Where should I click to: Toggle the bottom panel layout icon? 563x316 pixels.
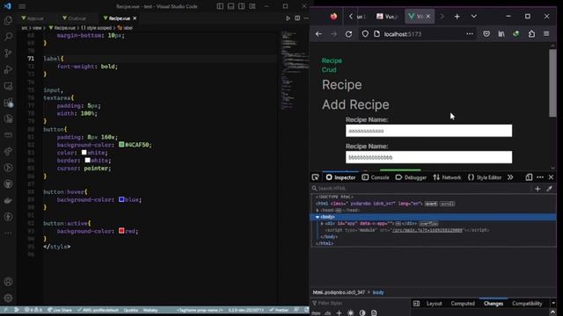pos(230,6)
